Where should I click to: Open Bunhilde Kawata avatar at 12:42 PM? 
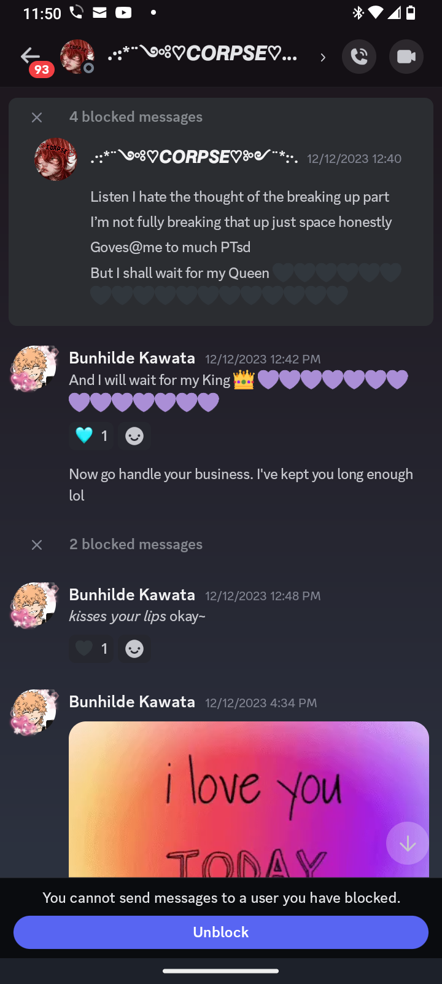tap(34, 368)
